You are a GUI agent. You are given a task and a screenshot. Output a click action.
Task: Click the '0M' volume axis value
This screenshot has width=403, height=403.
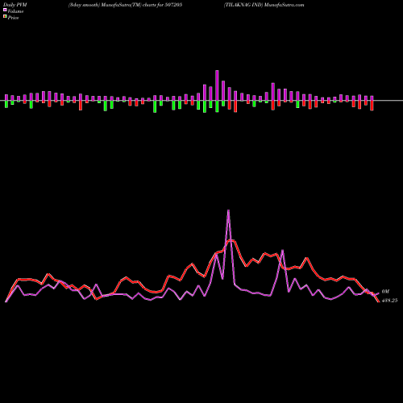tap(385, 292)
